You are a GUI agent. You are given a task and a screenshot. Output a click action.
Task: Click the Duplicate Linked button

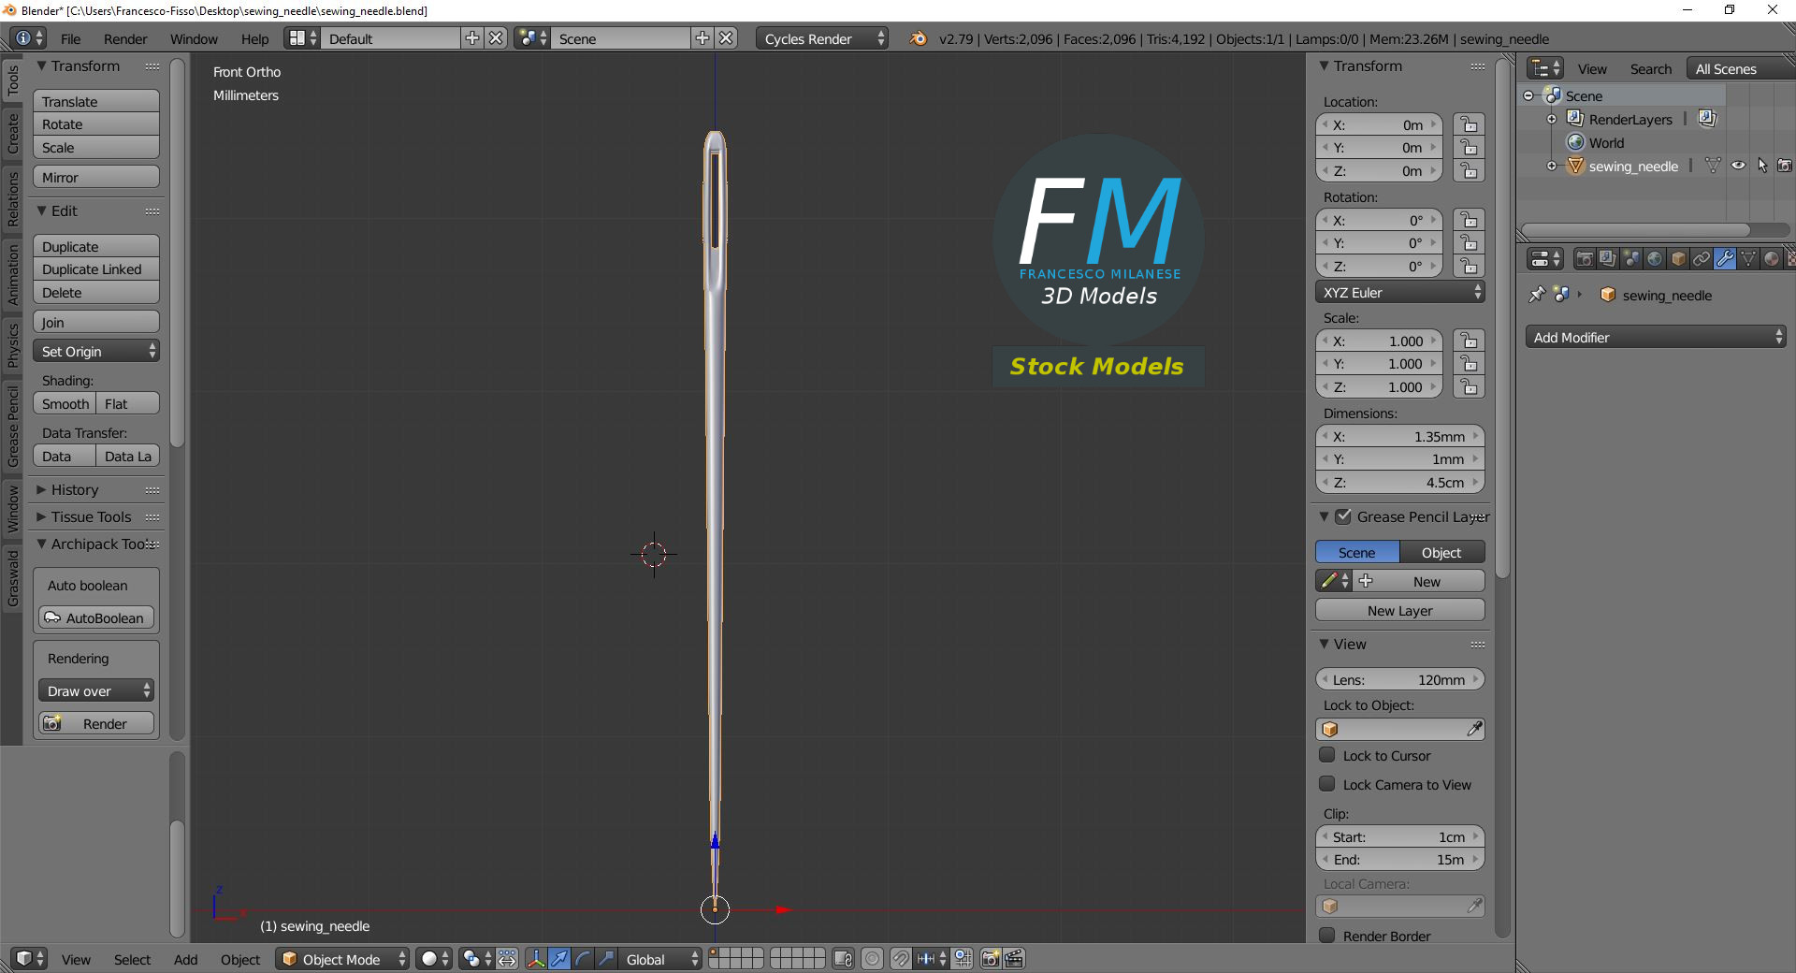[96, 269]
